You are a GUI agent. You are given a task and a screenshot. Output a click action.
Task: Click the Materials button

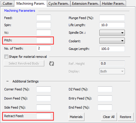click(x=76, y=117)
